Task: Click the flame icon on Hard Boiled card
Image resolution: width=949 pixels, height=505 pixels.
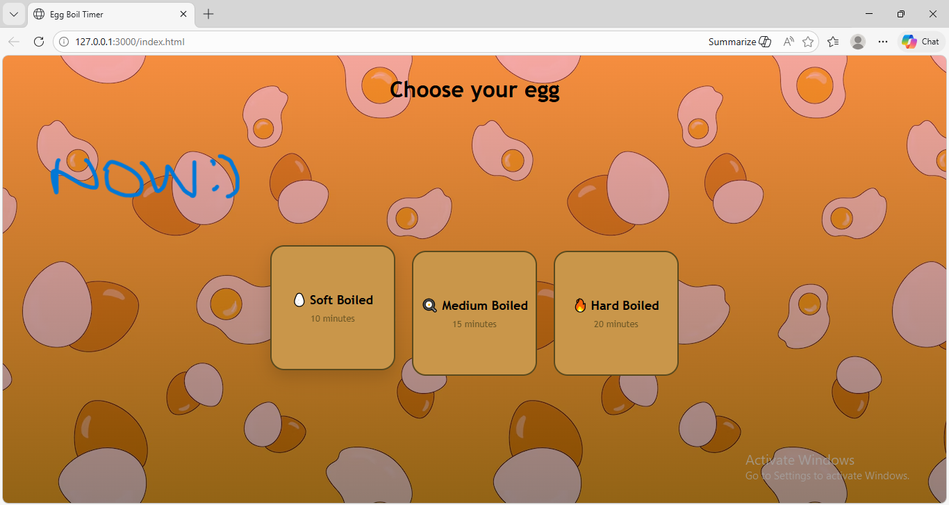Action: tap(579, 305)
